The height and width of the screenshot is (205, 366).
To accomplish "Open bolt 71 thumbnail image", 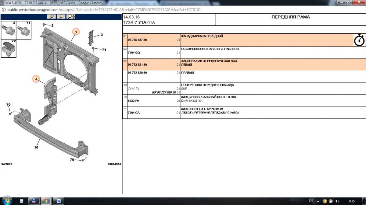I will (x=23, y=30).
